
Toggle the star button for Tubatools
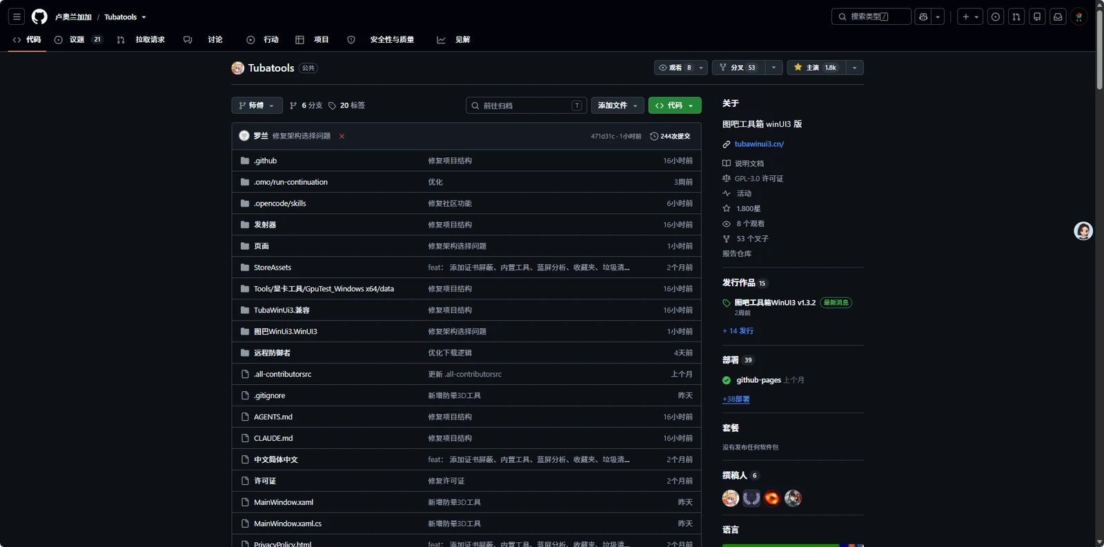[x=816, y=68]
